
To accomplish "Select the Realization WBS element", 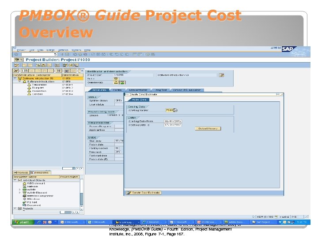I will tap(39, 91).
